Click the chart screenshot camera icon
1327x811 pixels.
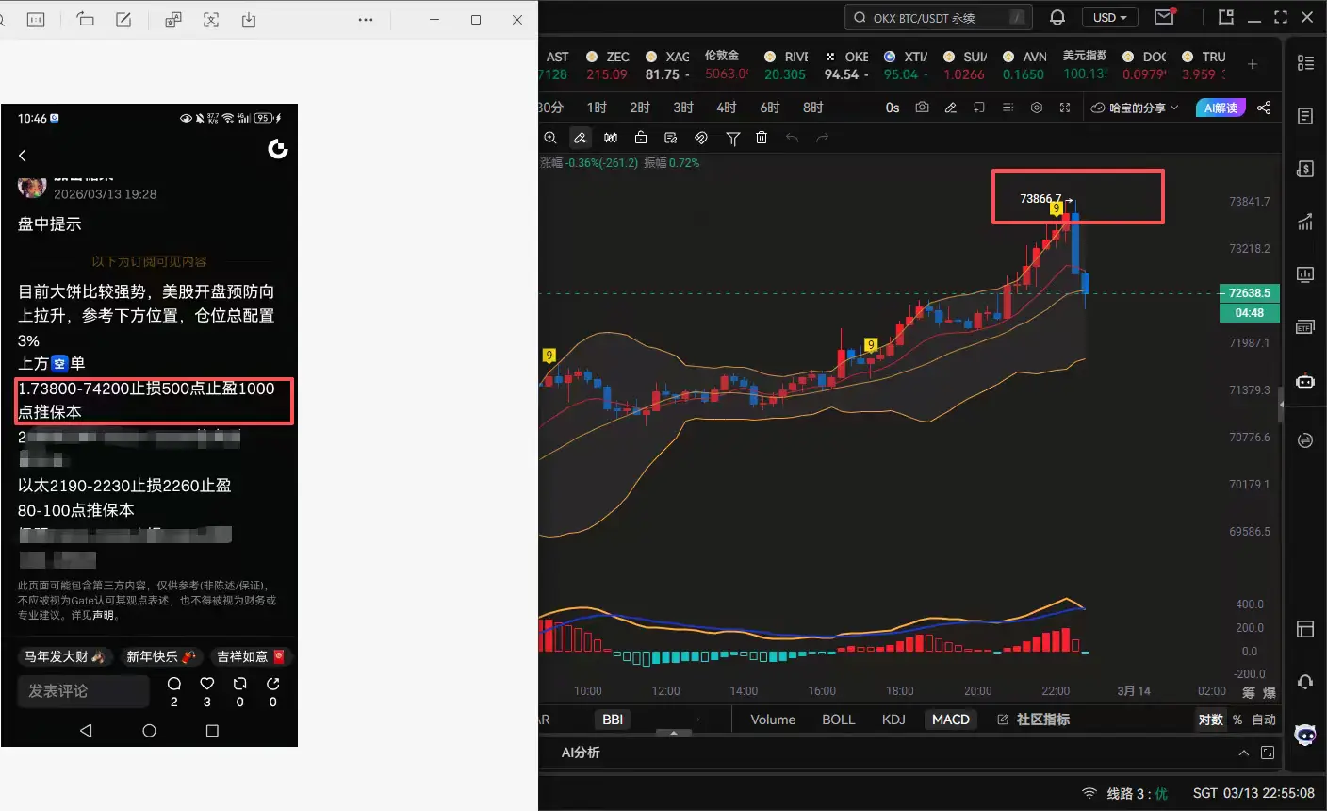pyautogui.click(x=922, y=108)
